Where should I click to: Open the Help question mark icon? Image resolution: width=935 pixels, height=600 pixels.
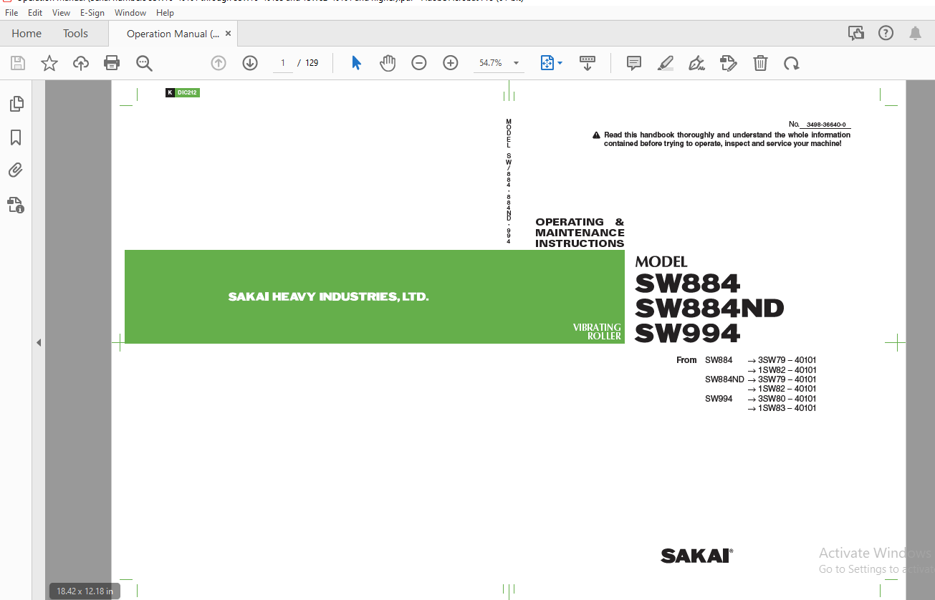coord(886,33)
